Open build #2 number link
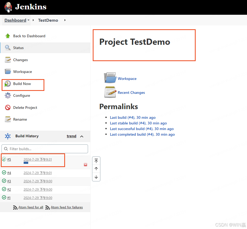The image size is (247, 229). (9, 190)
